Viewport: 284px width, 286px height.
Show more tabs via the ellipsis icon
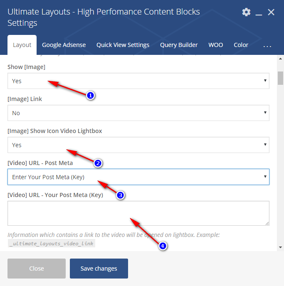(x=267, y=45)
